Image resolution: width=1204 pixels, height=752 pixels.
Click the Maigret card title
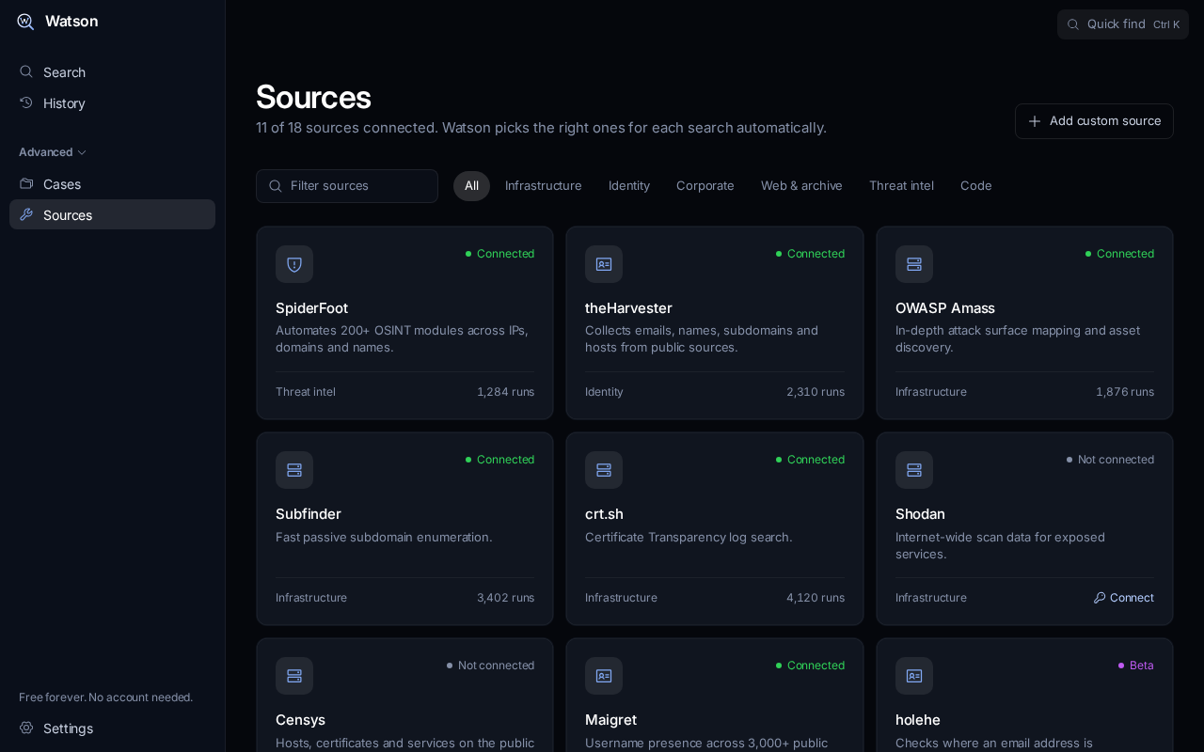tap(610, 720)
